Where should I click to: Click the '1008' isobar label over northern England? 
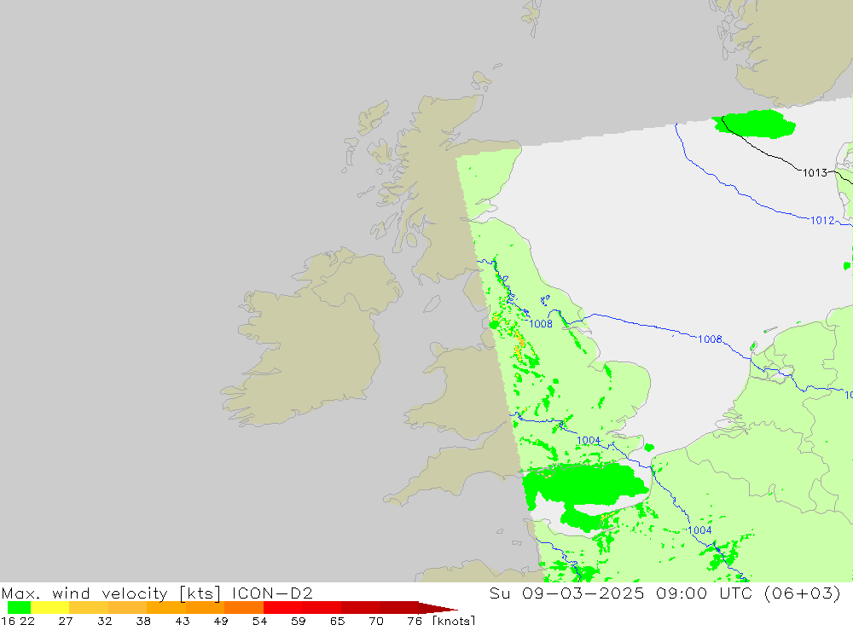pyautogui.click(x=541, y=324)
